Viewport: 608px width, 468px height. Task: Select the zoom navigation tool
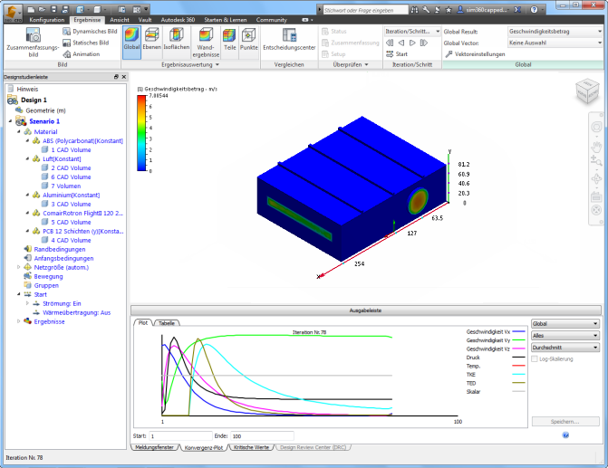(x=596, y=160)
